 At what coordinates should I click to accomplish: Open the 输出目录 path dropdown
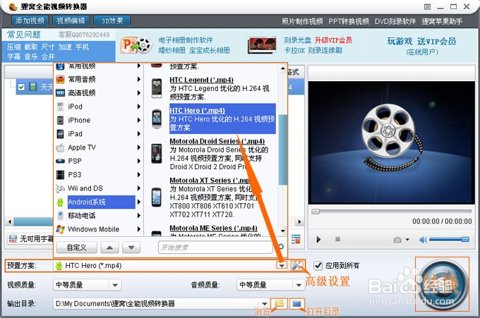coord(265,304)
